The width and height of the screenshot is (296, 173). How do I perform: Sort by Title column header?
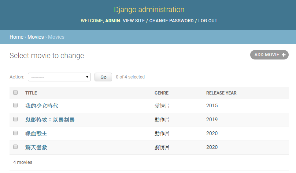[x=31, y=93]
